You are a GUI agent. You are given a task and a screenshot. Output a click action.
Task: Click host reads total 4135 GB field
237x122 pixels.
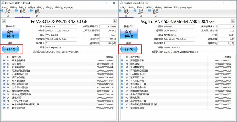coord(108,26)
